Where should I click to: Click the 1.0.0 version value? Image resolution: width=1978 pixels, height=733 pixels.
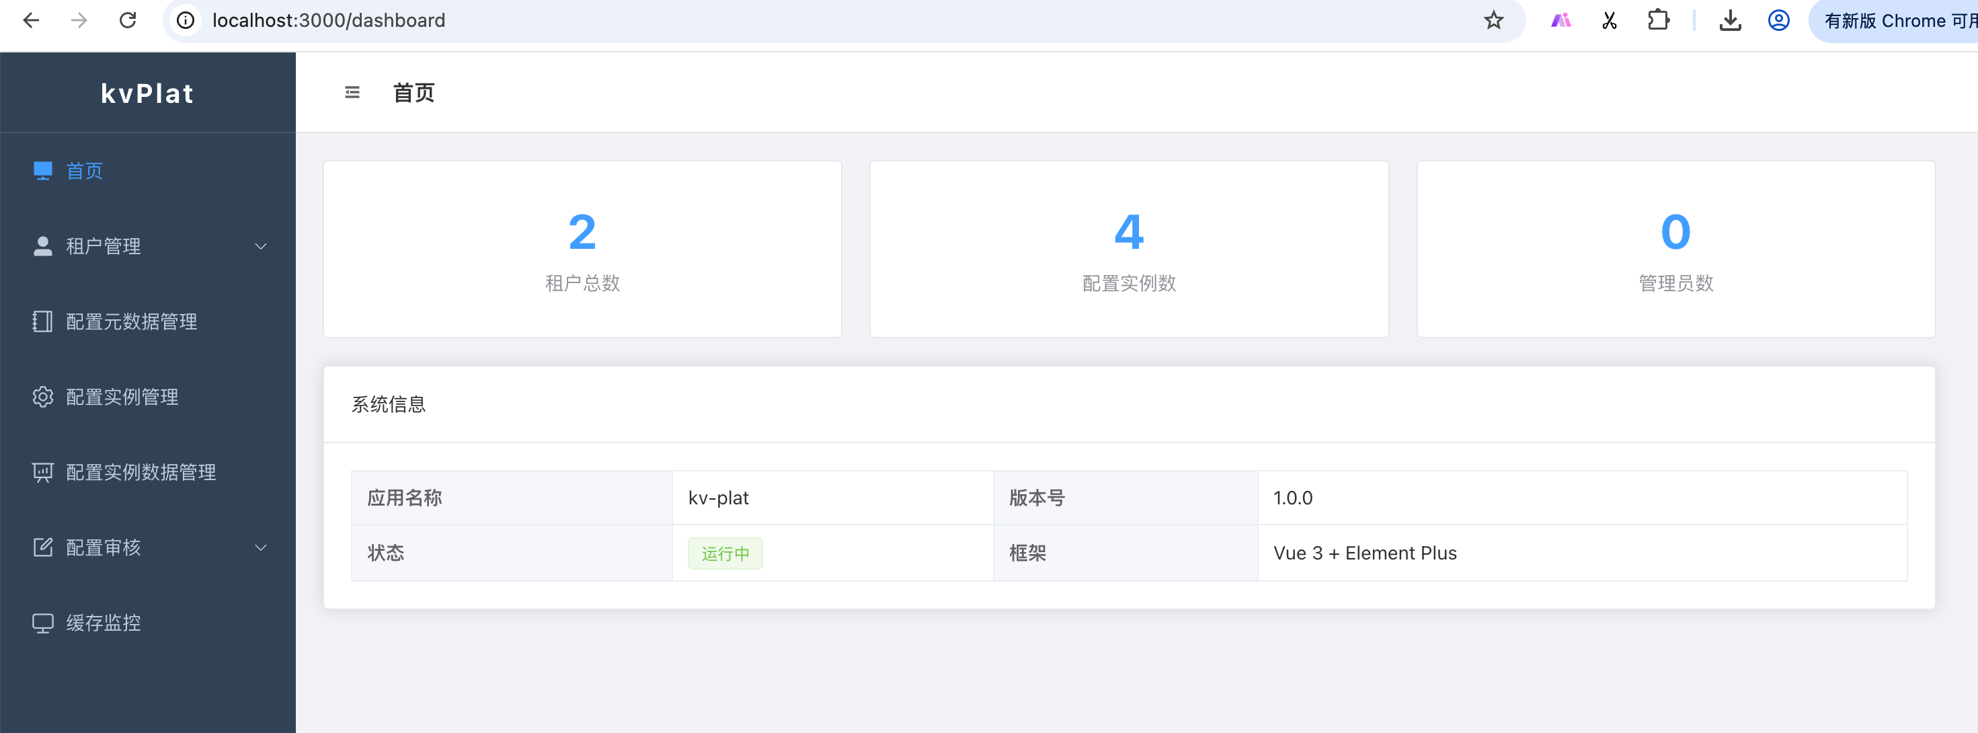1293,498
